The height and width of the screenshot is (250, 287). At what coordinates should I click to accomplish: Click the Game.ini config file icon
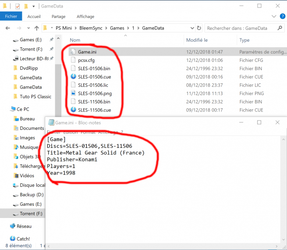coord(73,52)
